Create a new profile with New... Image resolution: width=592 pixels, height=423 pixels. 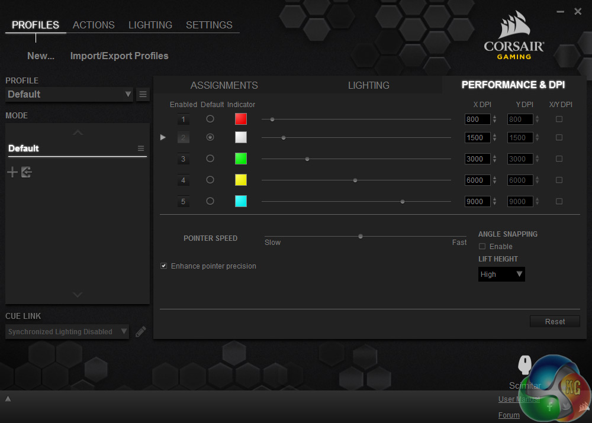point(41,56)
